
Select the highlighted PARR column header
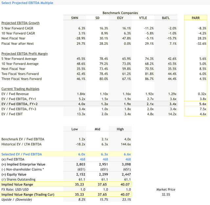[x=196, y=18]
